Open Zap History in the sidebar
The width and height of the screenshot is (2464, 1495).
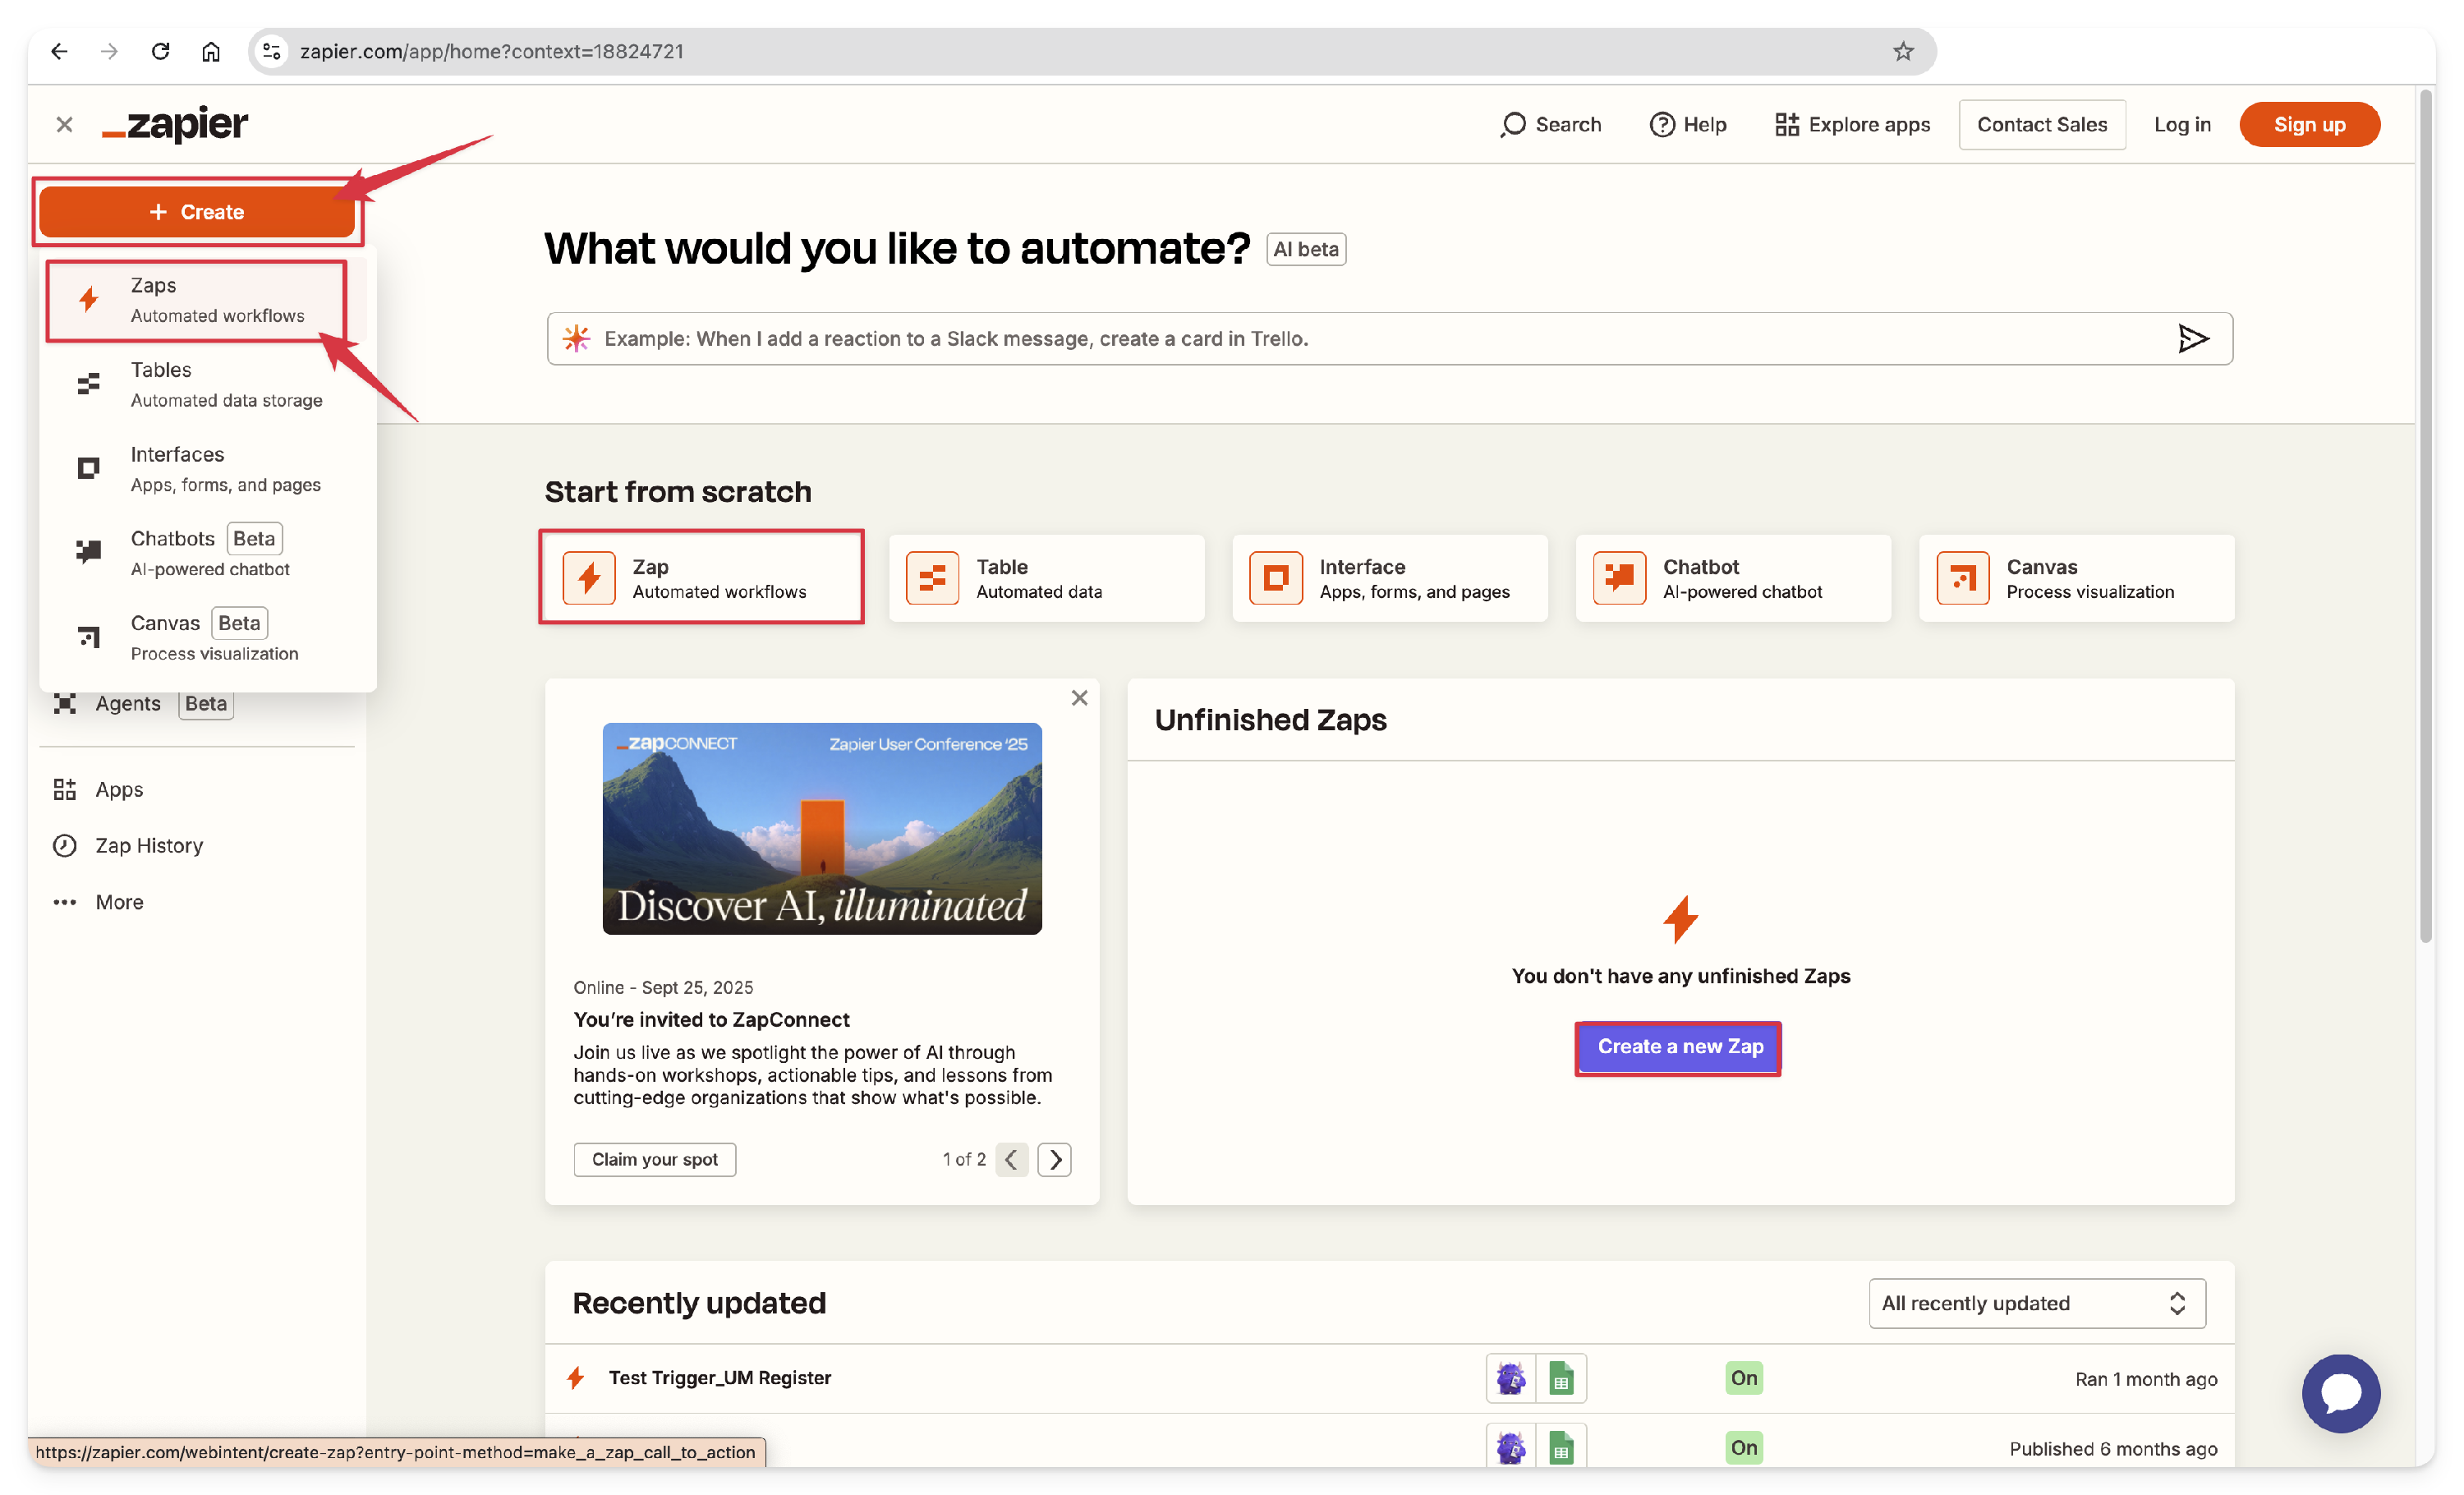click(x=128, y=845)
